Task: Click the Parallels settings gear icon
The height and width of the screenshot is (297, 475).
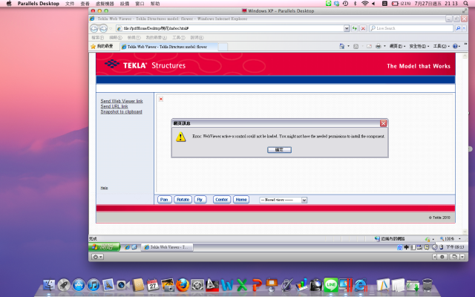Action: (442, 257)
